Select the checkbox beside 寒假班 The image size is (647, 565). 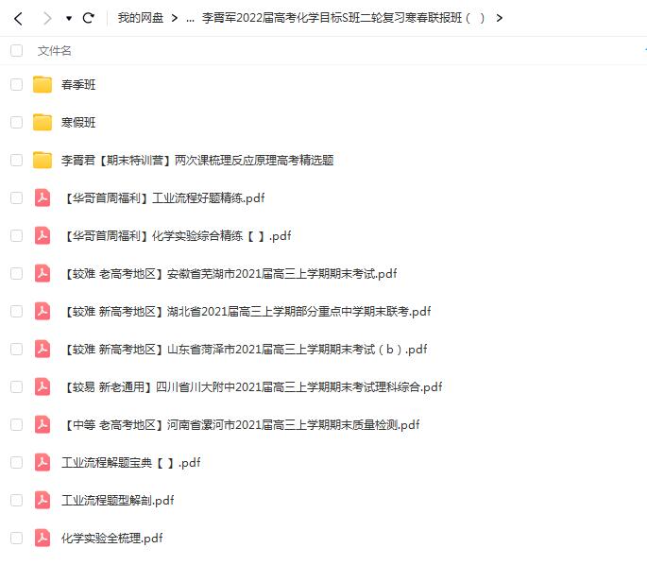click(x=16, y=122)
